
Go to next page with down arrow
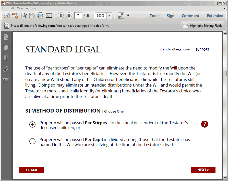pos(69,15)
